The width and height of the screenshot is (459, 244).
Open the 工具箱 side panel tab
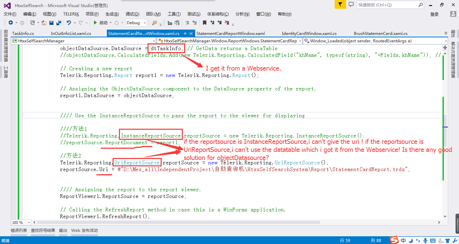(6, 72)
